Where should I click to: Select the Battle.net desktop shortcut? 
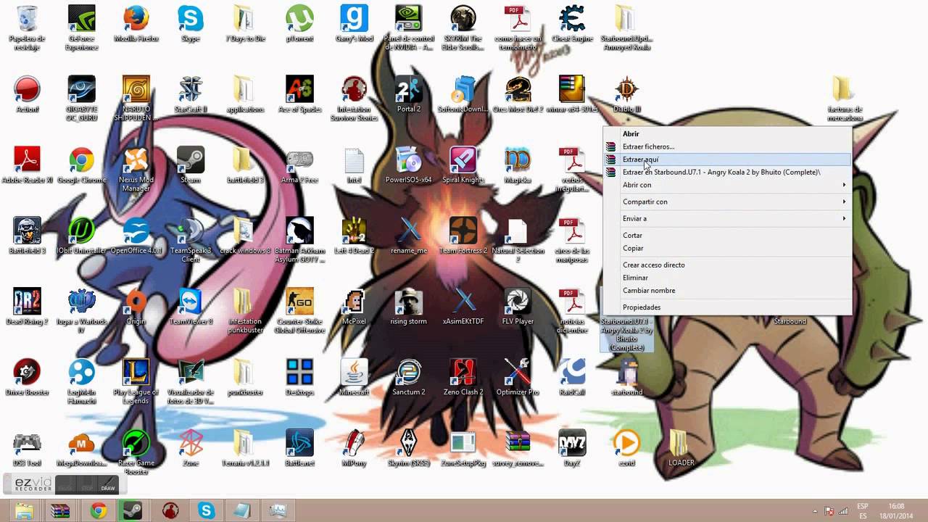coord(299,448)
